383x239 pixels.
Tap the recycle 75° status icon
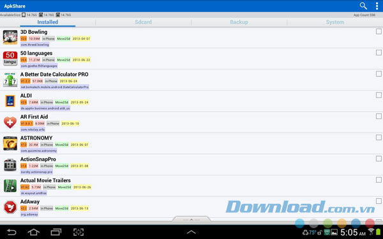309,233
